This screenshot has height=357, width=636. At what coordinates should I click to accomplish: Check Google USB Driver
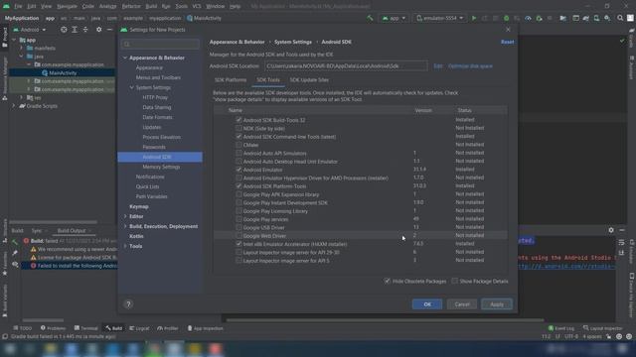238,227
